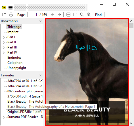Select the Part I bookmark label

(11, 37)
